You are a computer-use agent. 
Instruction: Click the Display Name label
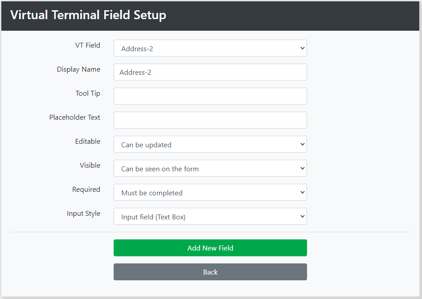point(78,69)
